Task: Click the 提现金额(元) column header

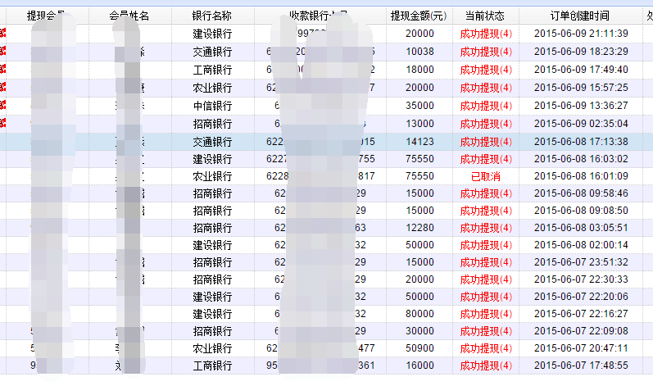Action: tap(419, 16)
